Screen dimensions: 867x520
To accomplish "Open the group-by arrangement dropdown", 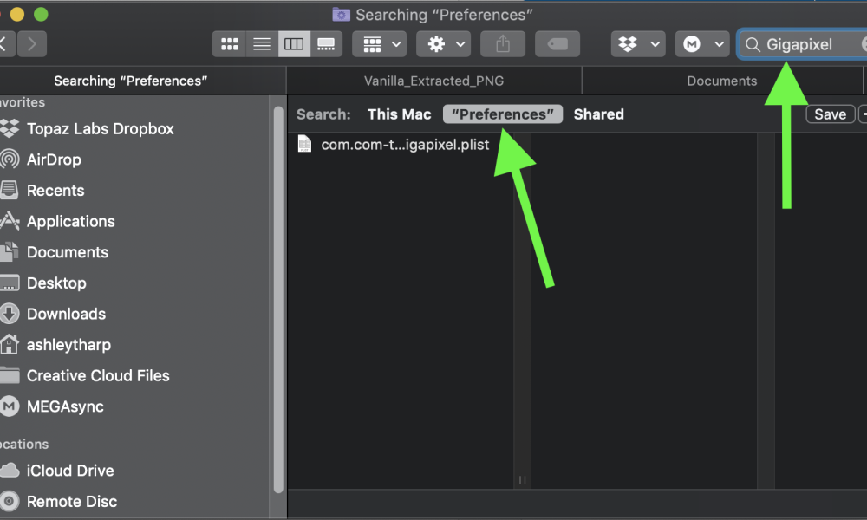I will [x=380, y=44].
